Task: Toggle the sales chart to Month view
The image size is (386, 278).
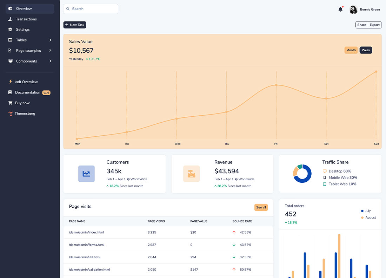Action: (x=351, y=50)
